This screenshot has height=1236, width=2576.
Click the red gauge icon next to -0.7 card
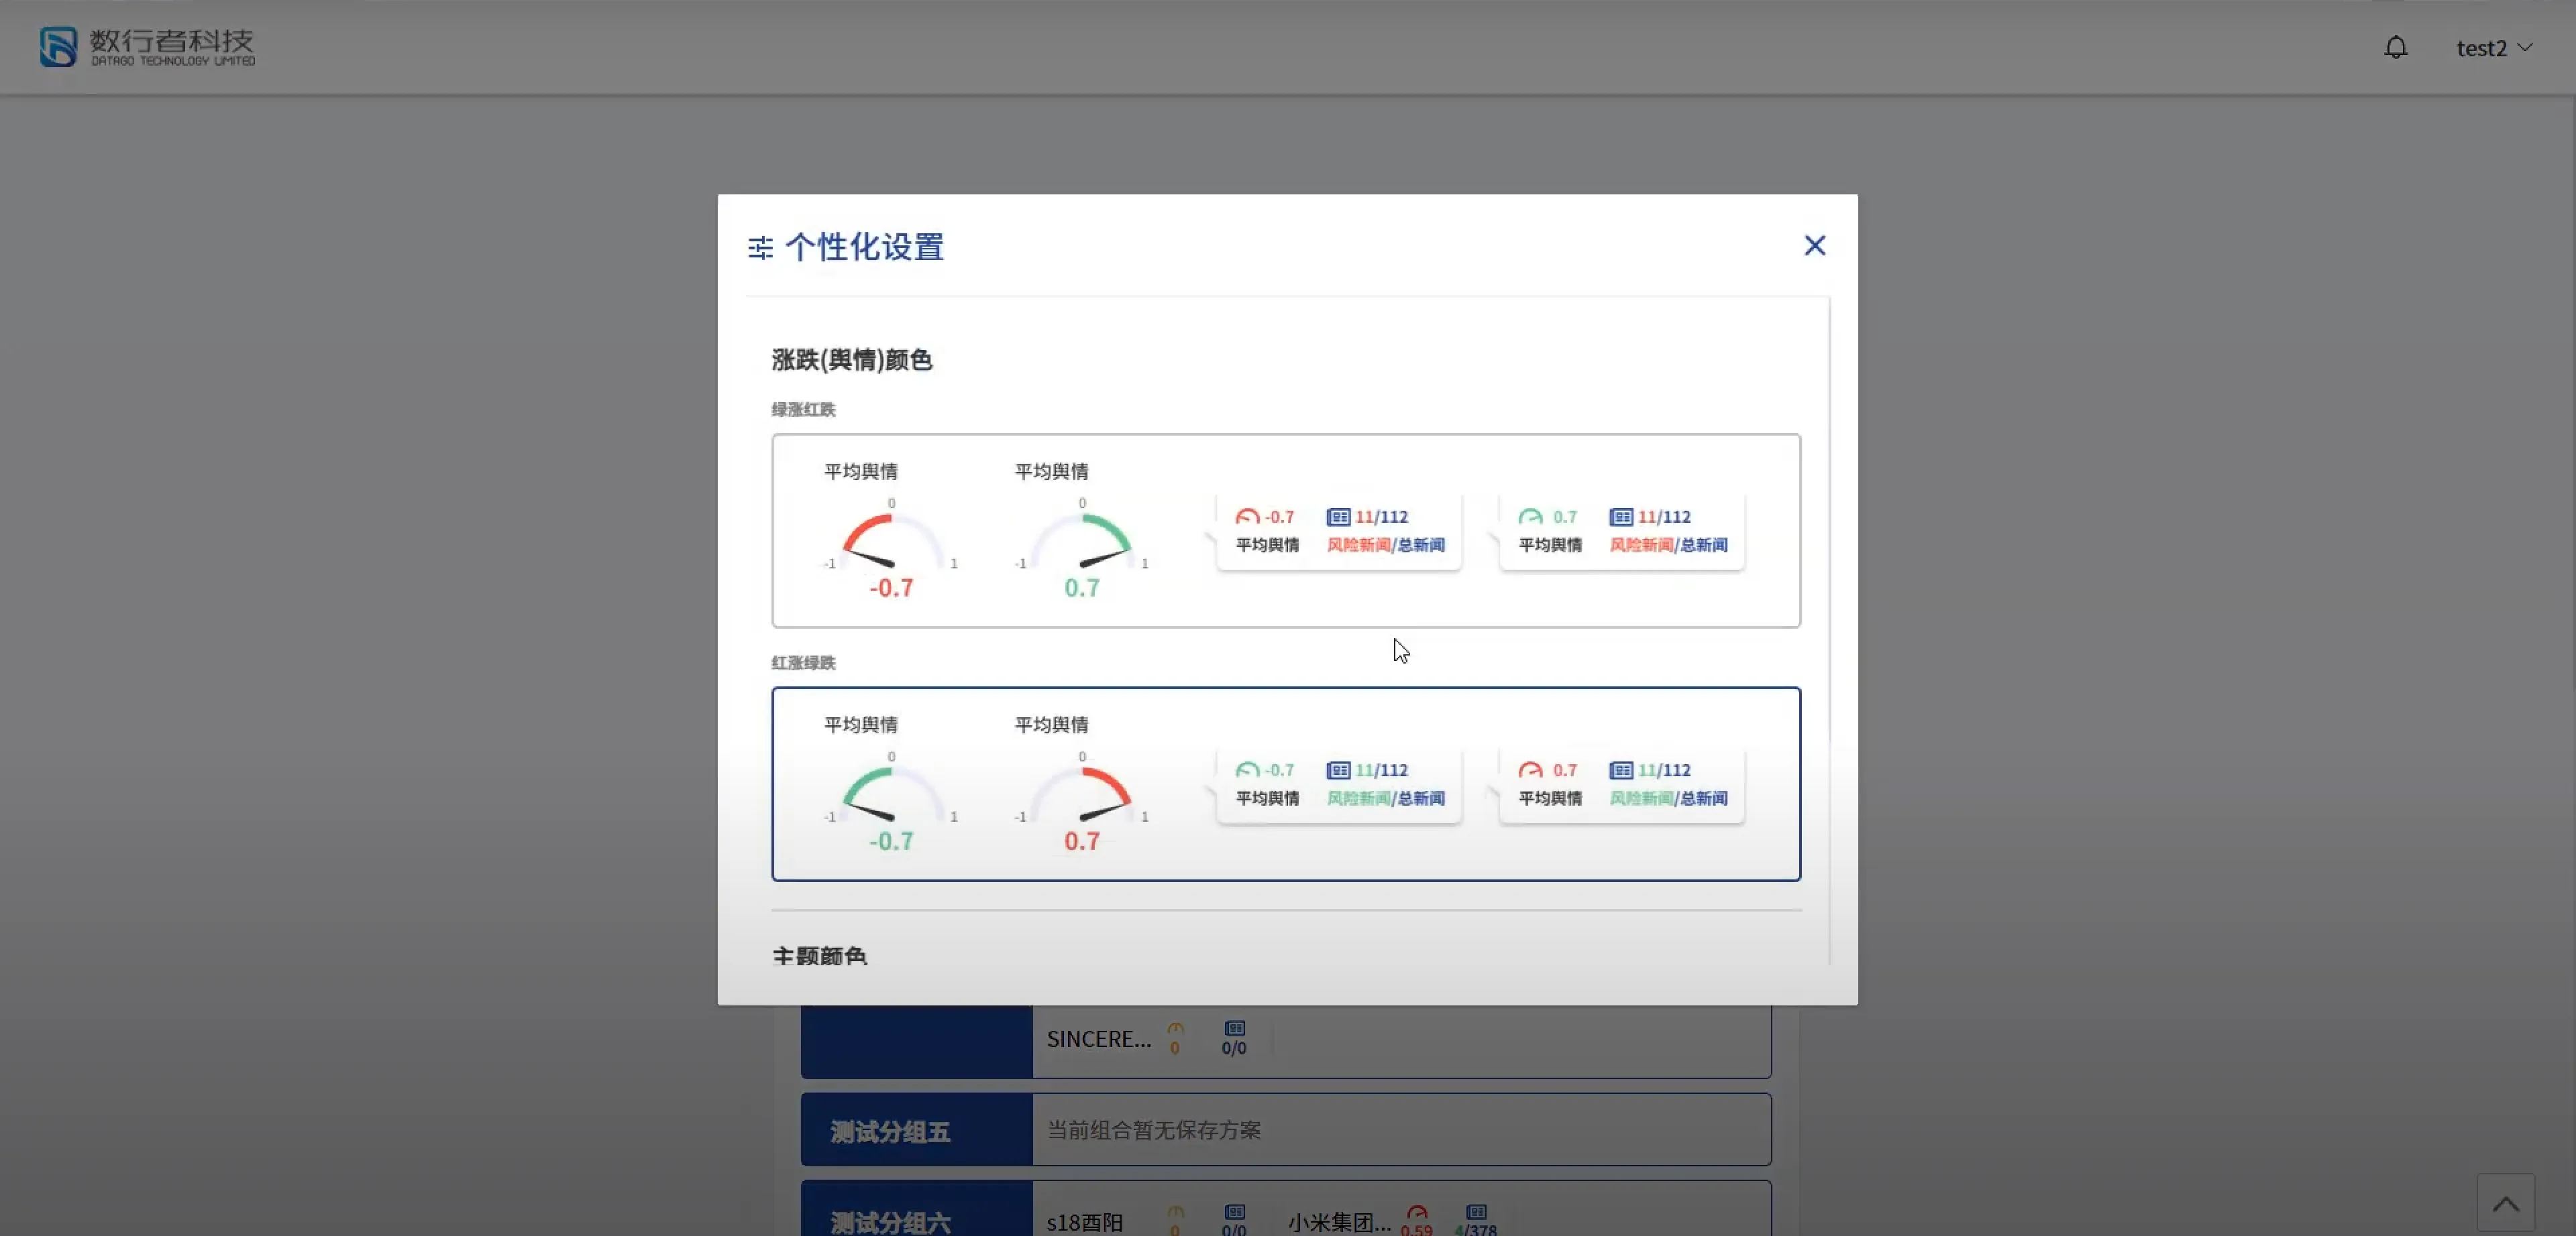[x=1247, y=517]
